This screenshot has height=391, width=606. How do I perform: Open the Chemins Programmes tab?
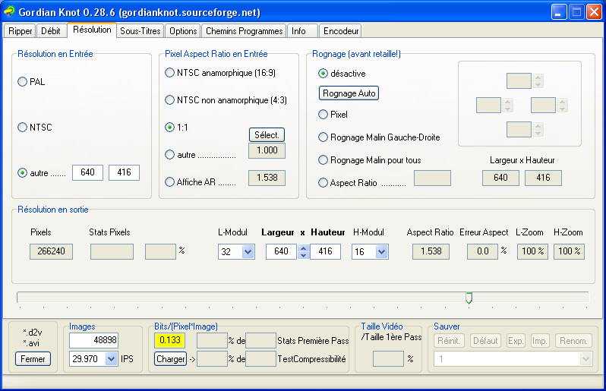coord(244,31)
